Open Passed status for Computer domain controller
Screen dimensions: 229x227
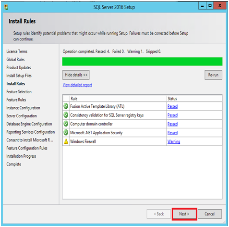coord(172,124)
